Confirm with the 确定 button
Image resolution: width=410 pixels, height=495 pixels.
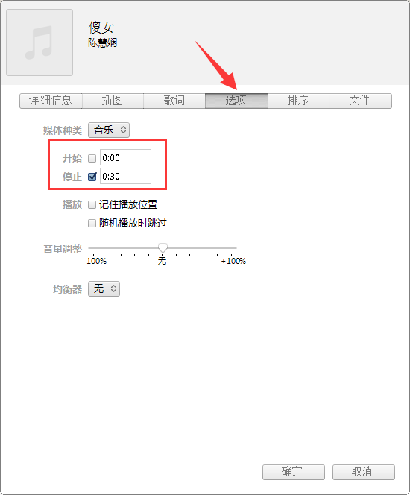click(x=294, y=472)
